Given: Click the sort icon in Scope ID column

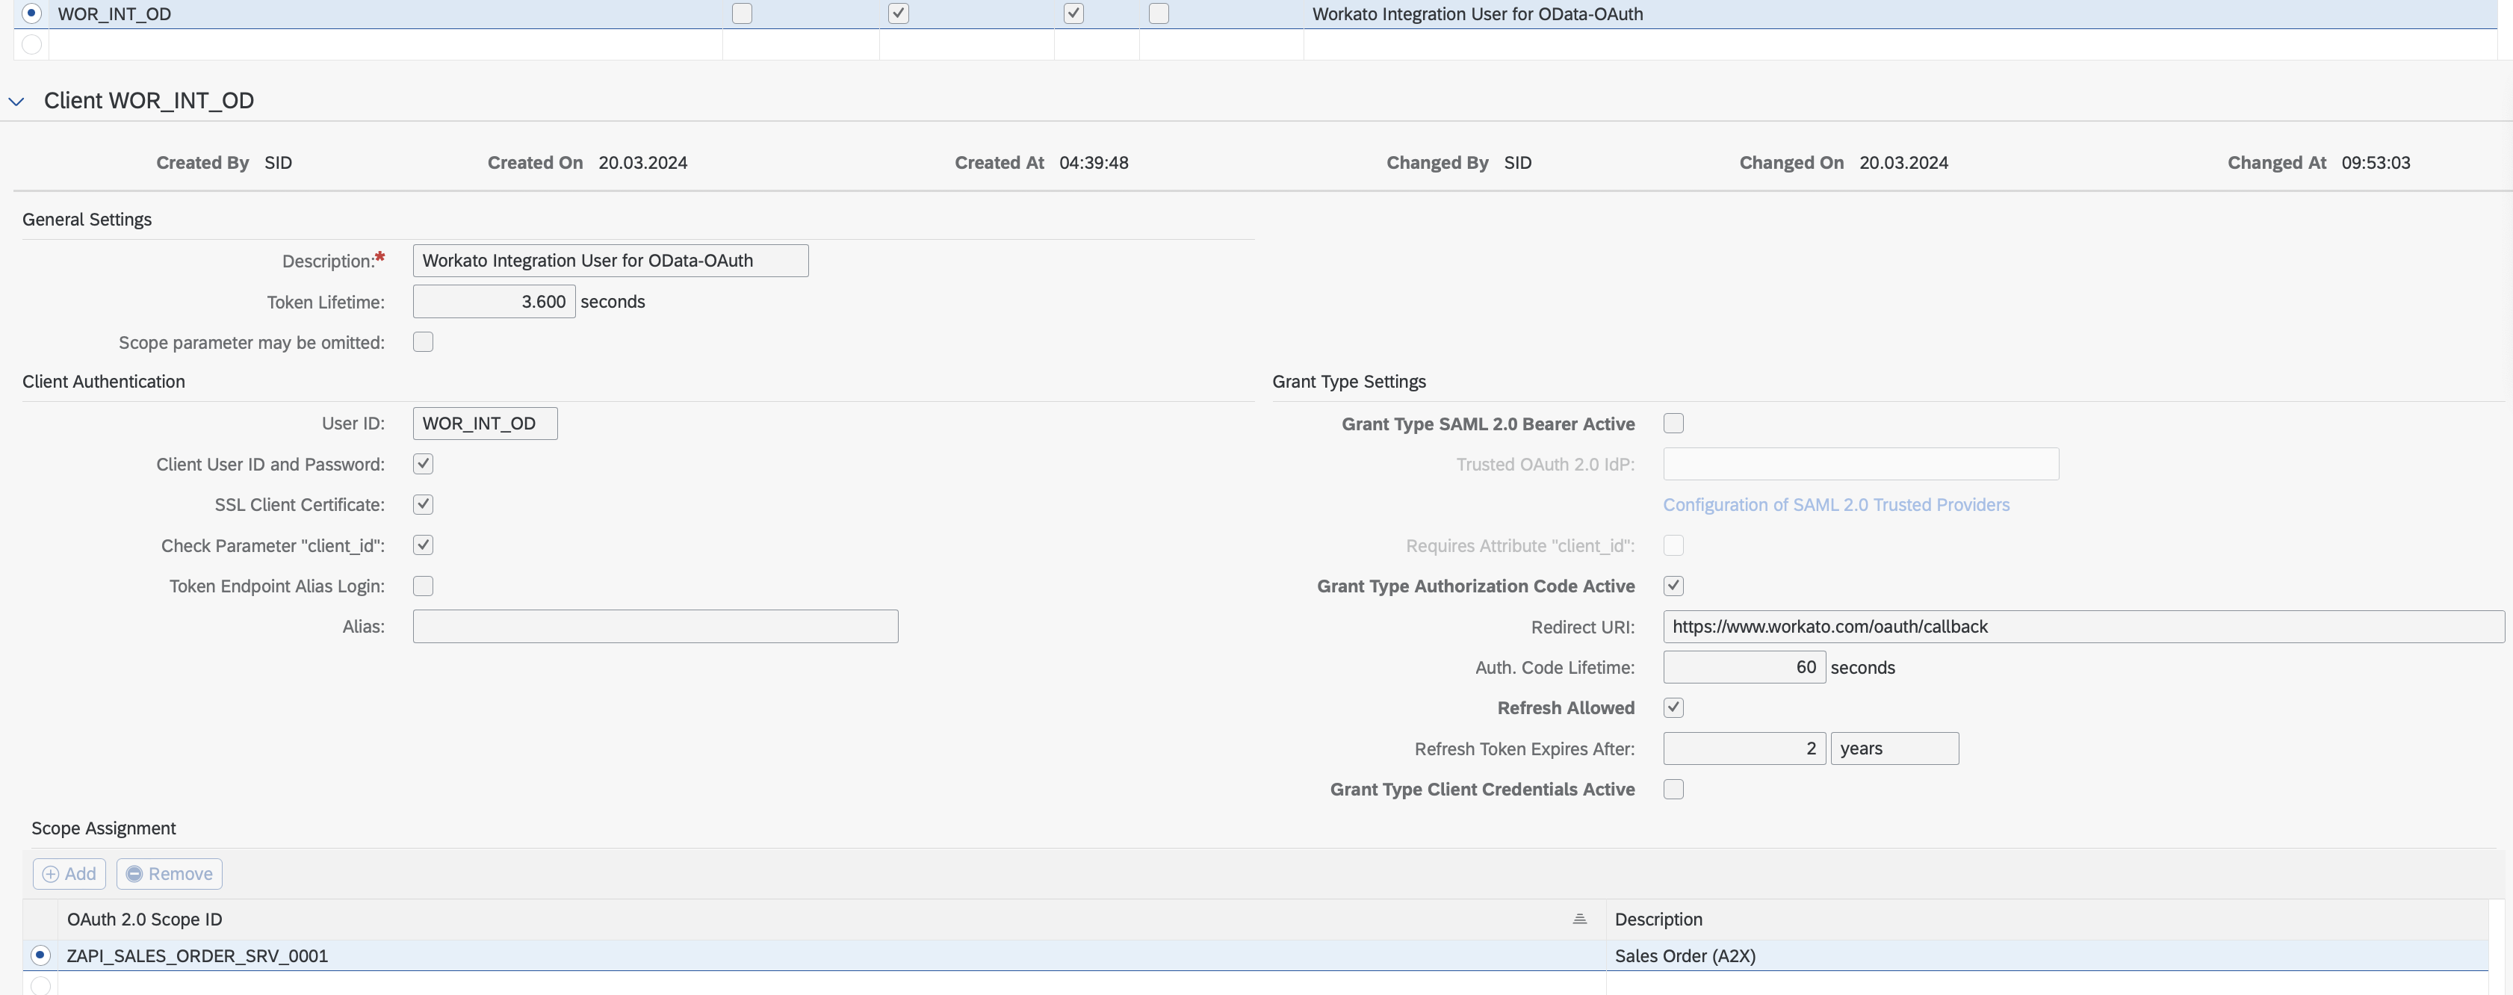Looking at the screenshot, I should 1579,920.
